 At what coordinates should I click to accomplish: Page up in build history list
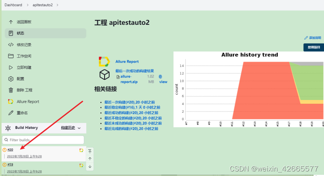click(x=90, y=159)
